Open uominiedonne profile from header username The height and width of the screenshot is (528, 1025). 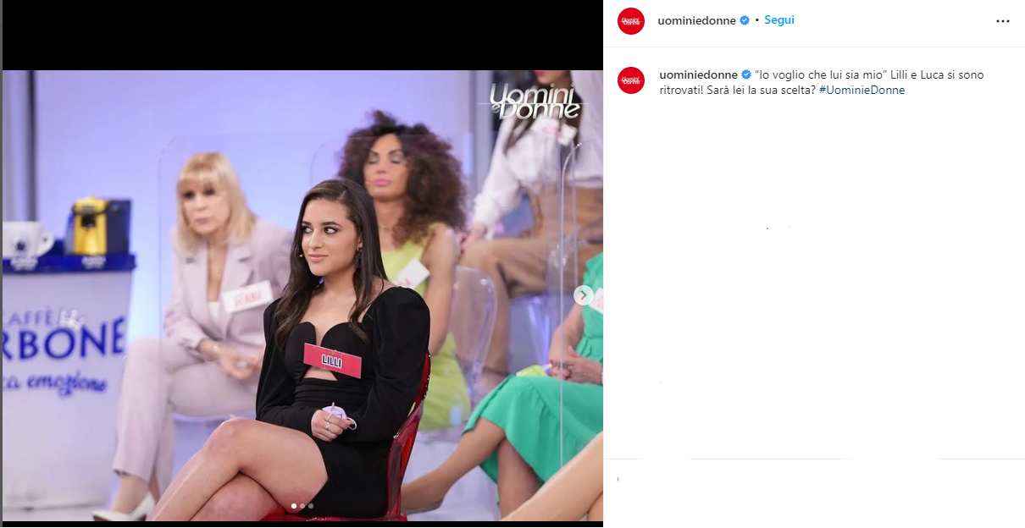coord(697,20)
